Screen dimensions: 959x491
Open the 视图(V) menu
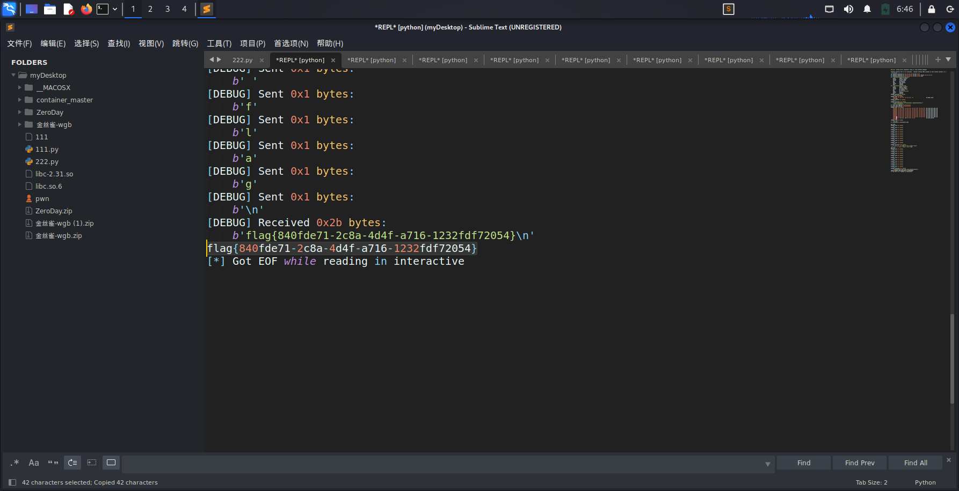click(151, 43)
